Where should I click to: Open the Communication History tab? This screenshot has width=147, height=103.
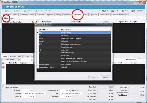[x=119, y=15]
